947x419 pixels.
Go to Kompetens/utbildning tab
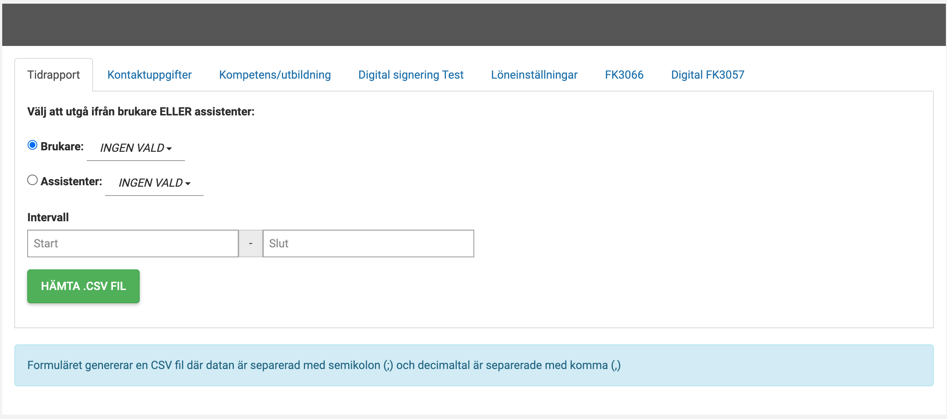click(x=275, y=75)
